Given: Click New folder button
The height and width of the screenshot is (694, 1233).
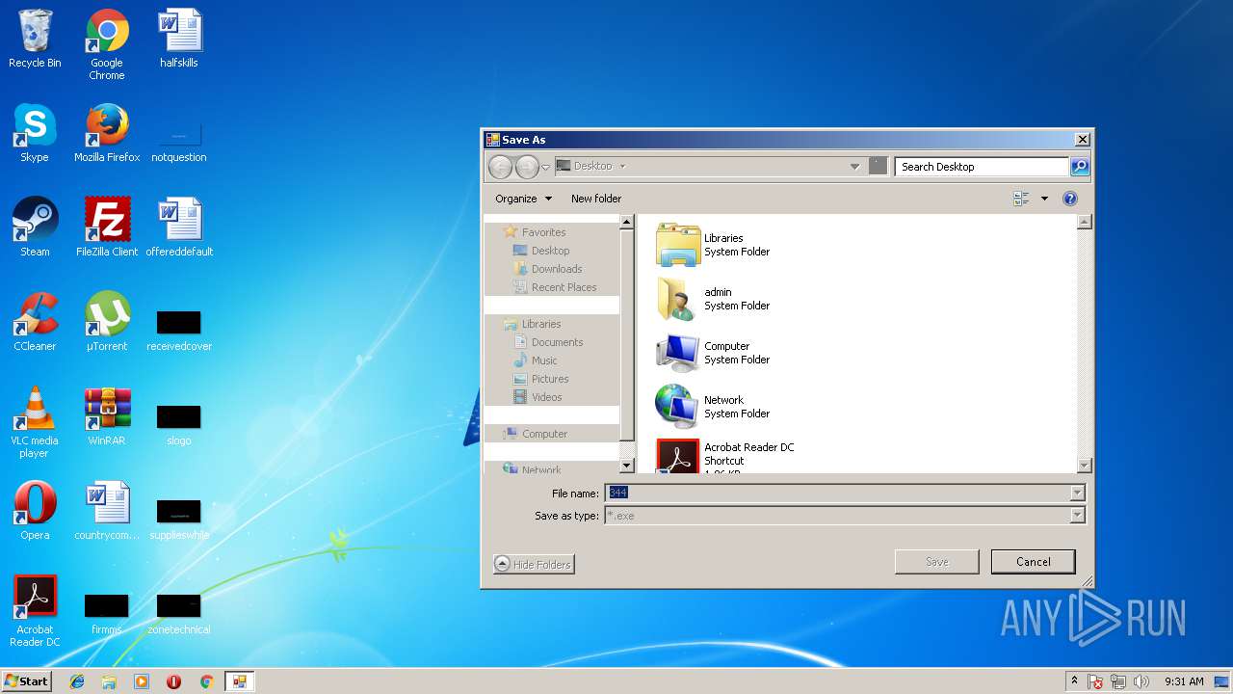Looking at the screenshot, I should point(596,199).
